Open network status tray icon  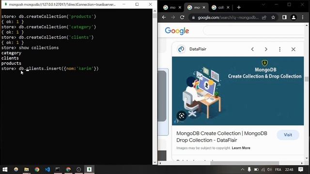pyautogui.click(x=263, y=170)
